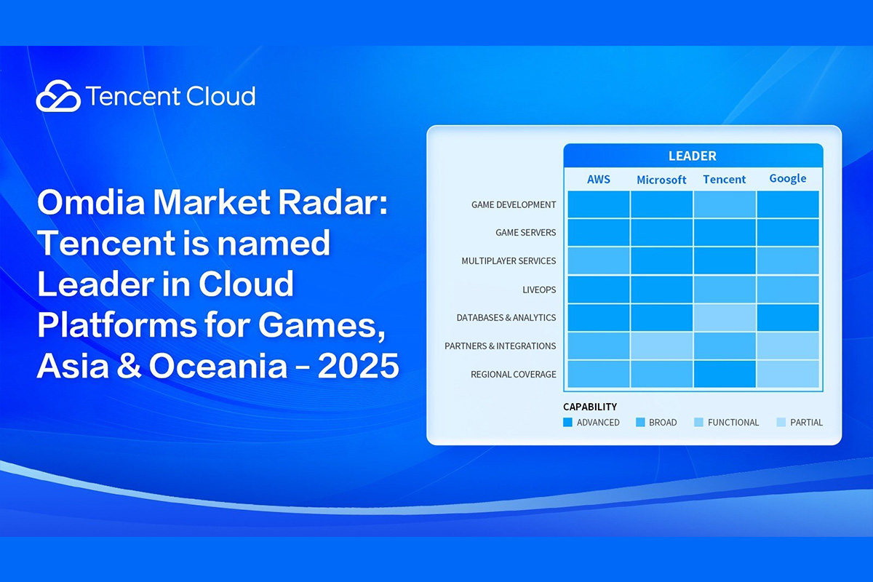Click AWS cell in Game Servers row
873x582 pixels.
click(x=599, y=233)
